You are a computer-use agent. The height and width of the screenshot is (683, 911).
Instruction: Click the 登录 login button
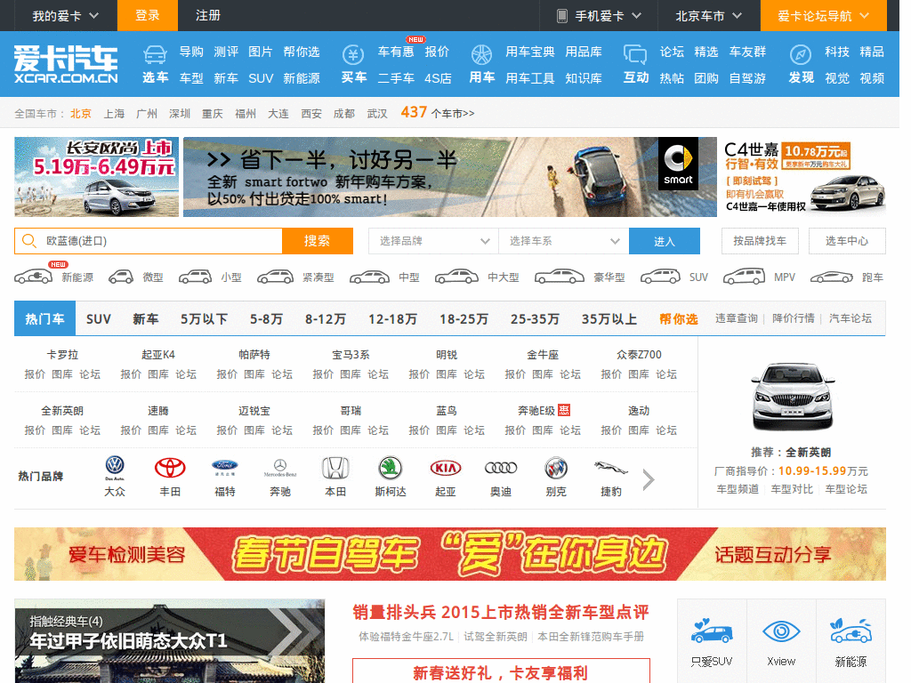pos(148,16)
